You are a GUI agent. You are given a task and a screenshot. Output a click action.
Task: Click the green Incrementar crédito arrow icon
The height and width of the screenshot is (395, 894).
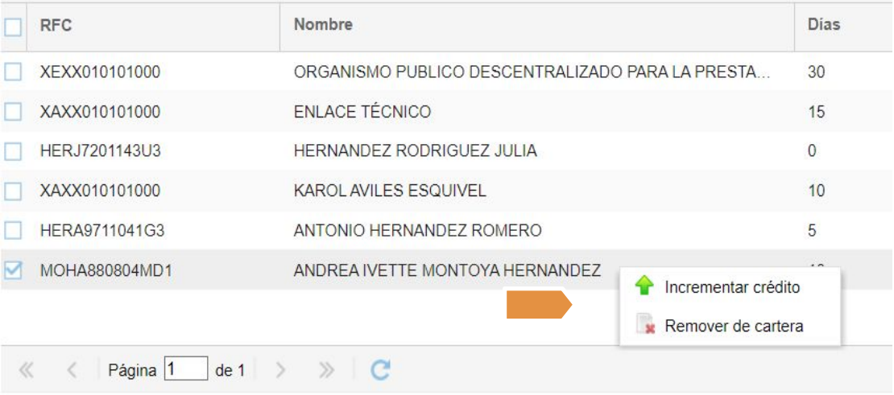click(x=644, y=286)
